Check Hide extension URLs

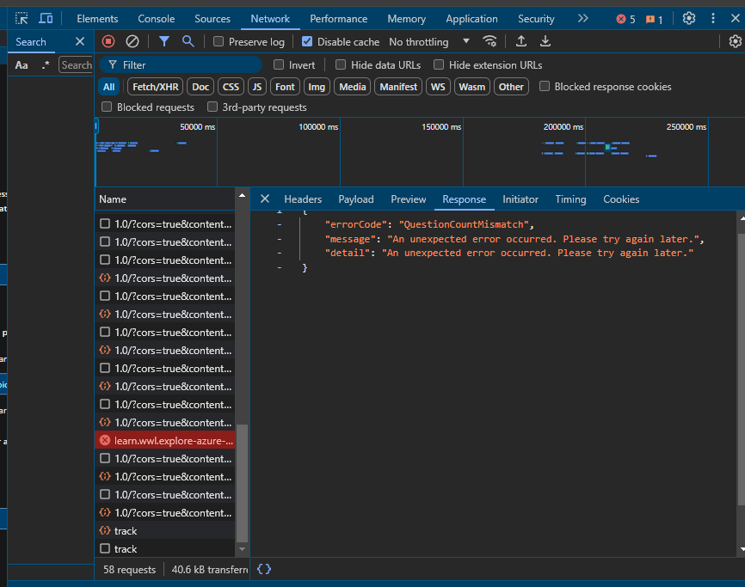(x=439, y=64)
